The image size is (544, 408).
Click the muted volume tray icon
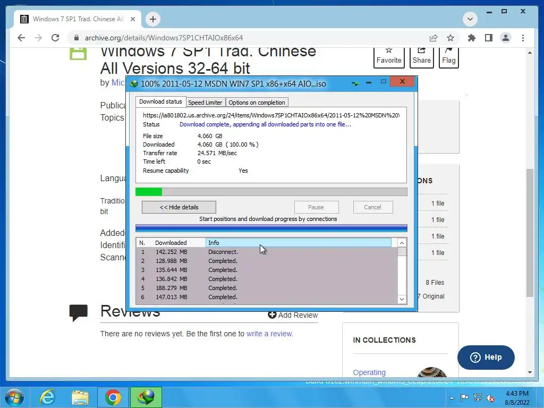pos(490,398)
